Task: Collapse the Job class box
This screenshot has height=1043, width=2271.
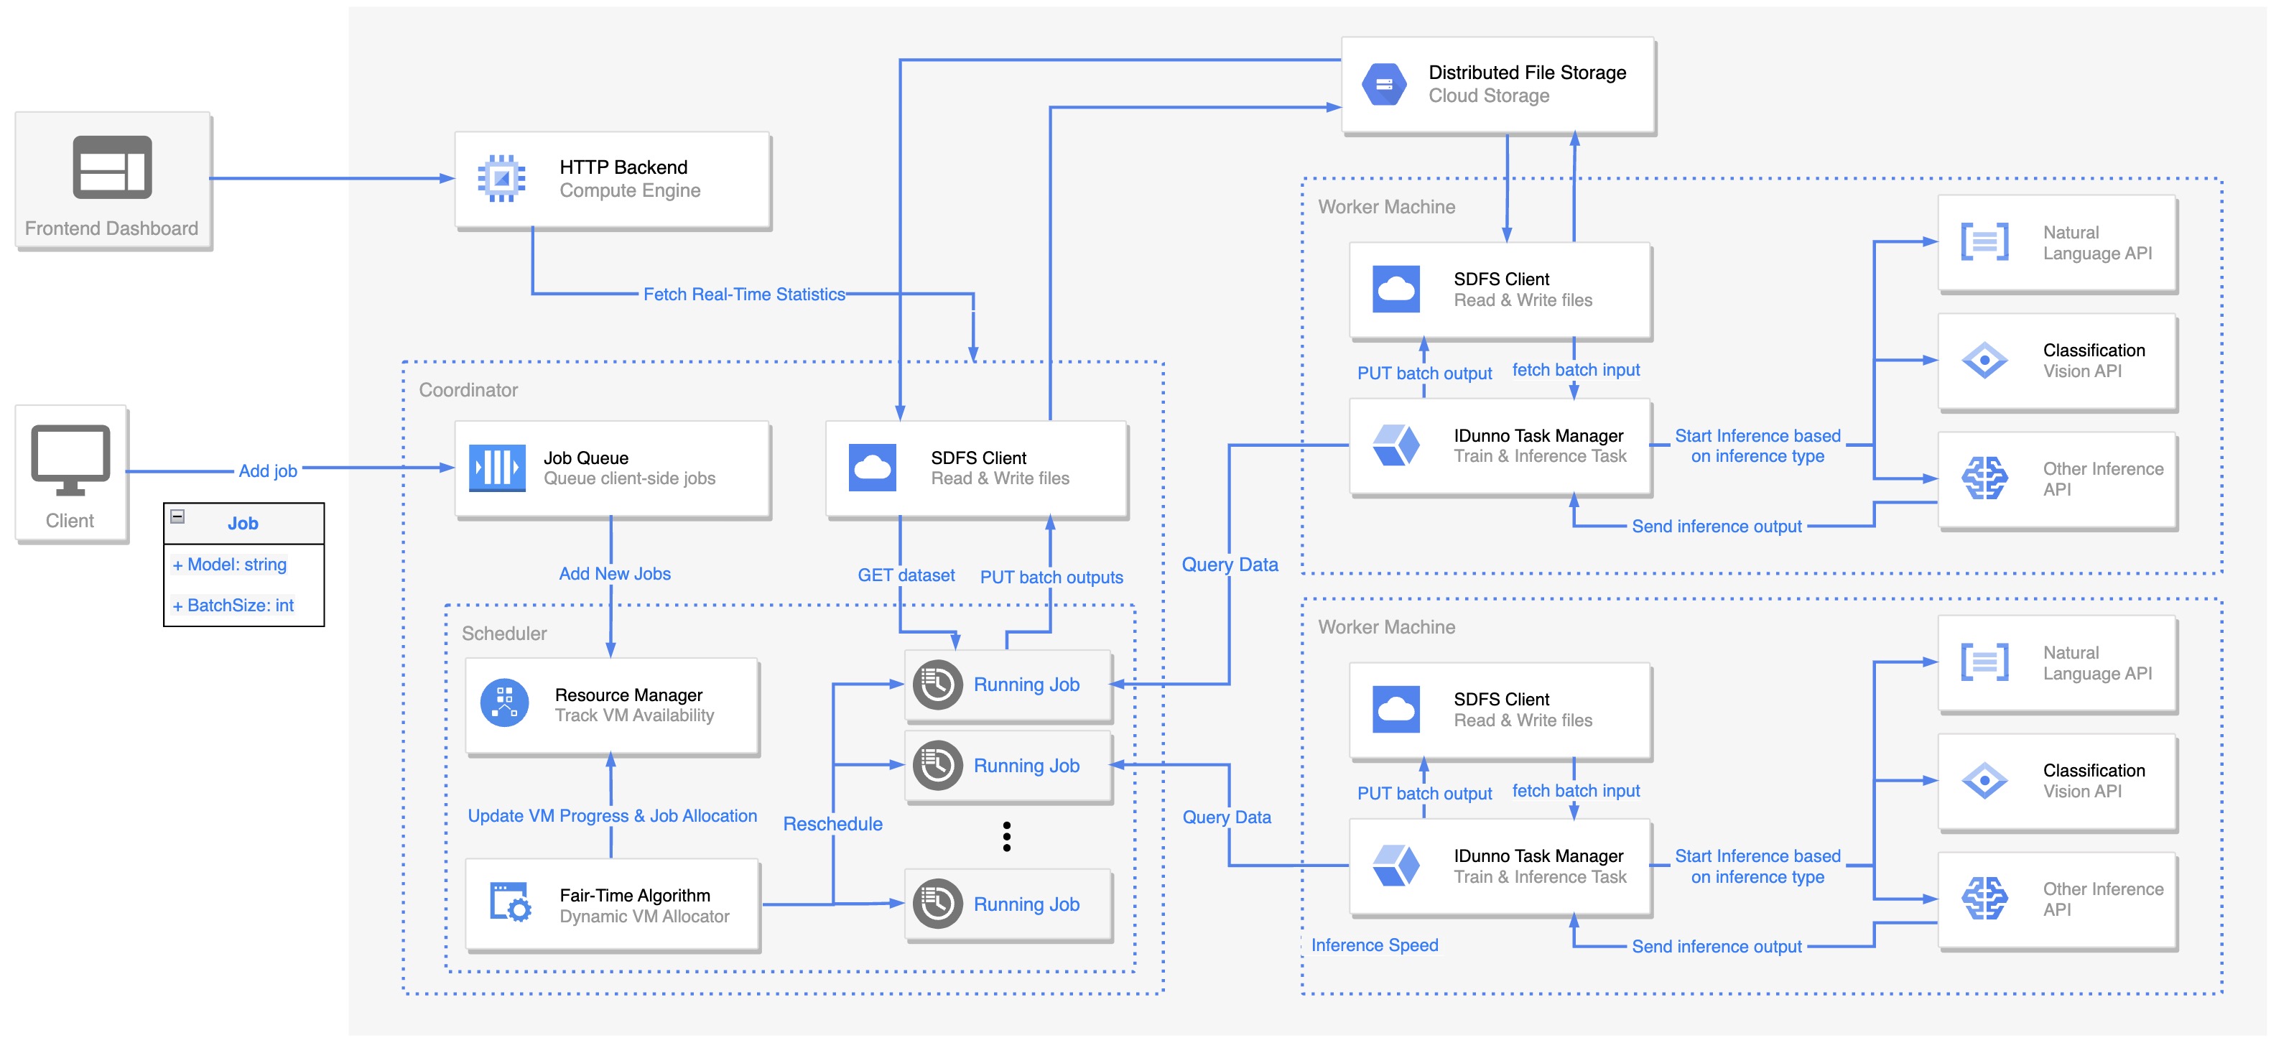Action: [x=177, y=516]
